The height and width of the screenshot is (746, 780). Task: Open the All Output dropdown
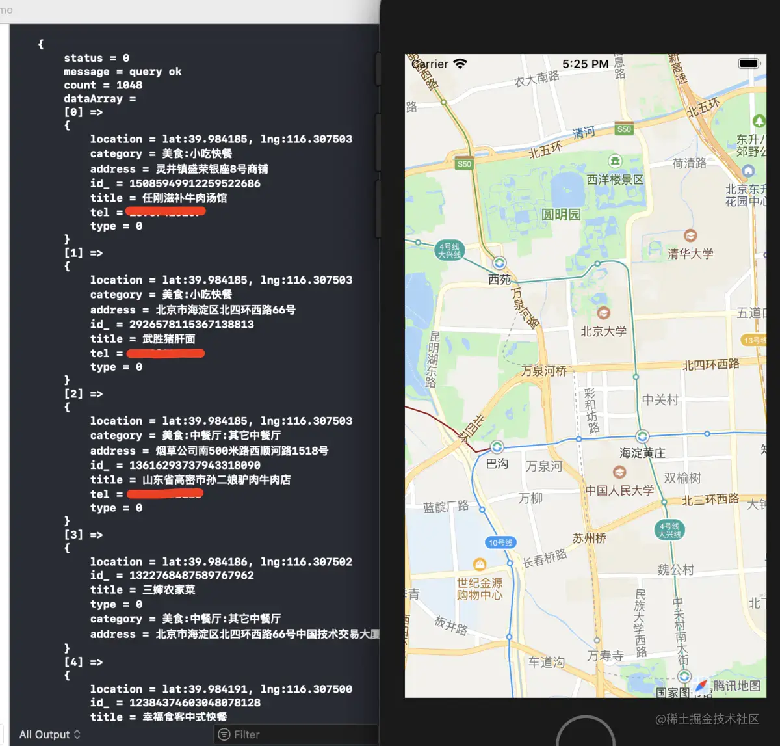[x=50, y=734]
